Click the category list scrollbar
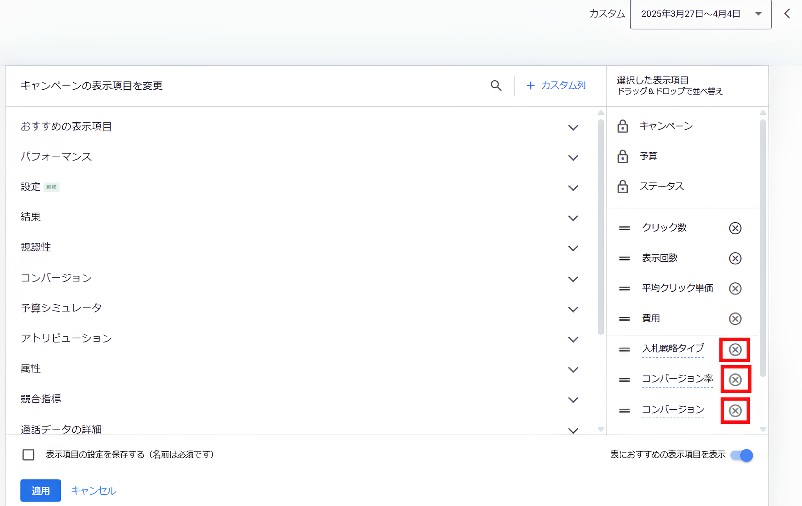Image resolution: width=802 pixels, height=506 pixels. [601, 227]
